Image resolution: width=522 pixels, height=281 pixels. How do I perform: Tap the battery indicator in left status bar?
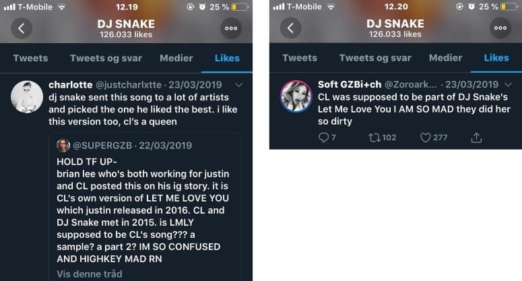click(239, 7)
